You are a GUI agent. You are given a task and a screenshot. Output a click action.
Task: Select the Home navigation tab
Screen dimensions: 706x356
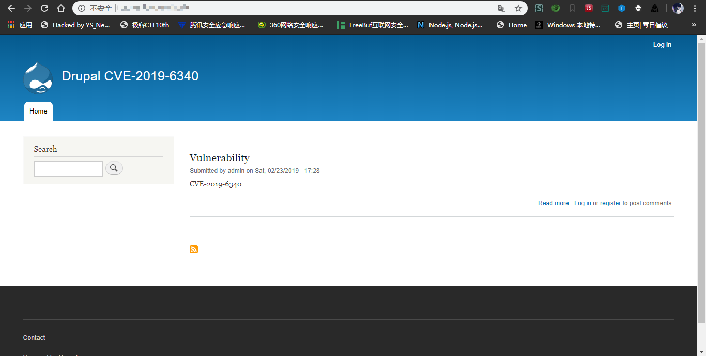[x=38, y=111]
